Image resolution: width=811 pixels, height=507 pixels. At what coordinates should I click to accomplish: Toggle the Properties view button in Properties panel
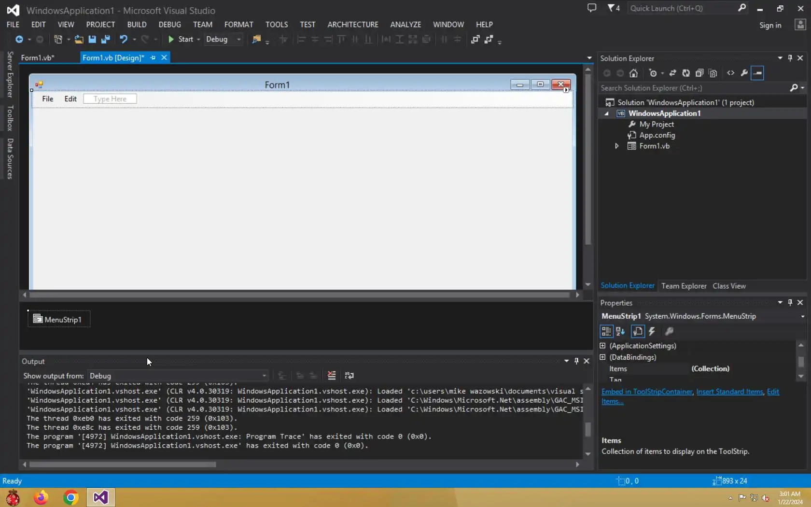point(638,331)
